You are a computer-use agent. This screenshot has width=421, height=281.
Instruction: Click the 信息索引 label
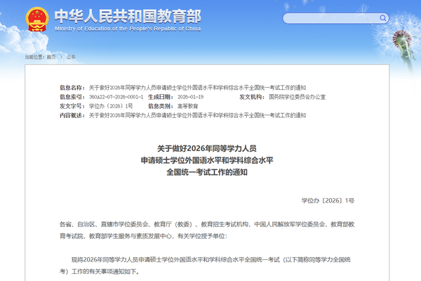(x=72, y=97)
